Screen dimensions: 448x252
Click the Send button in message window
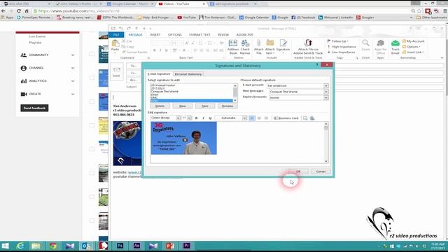click(x=117, y=71)
